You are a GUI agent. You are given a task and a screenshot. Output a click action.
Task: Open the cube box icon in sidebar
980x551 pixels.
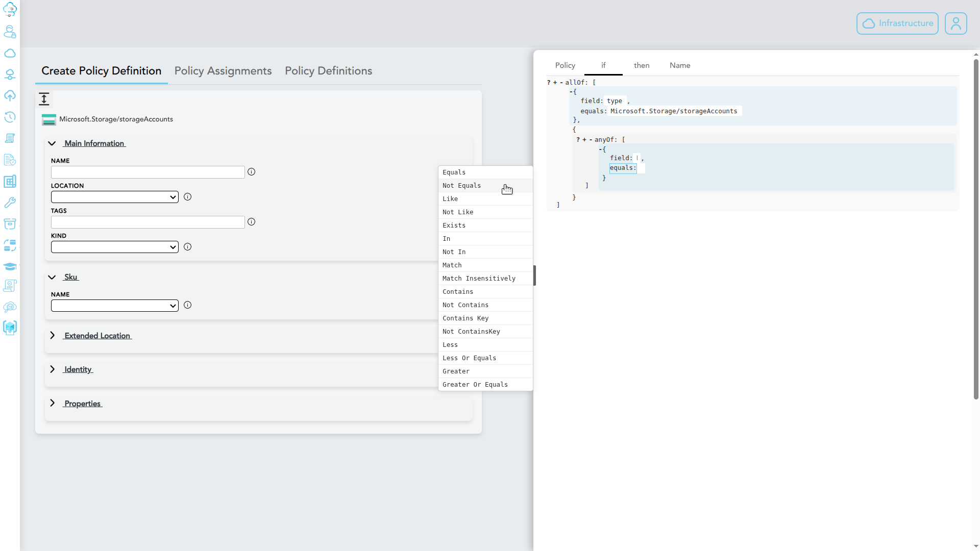click(x=10, y=327)
